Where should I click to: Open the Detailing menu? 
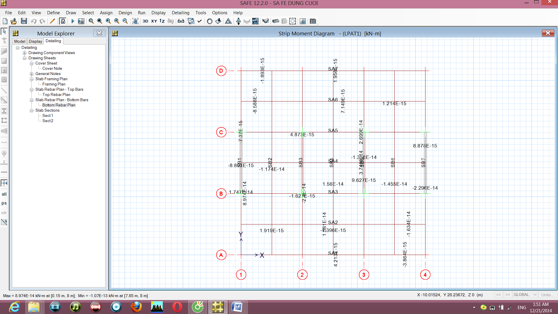(x=180, y=13)
